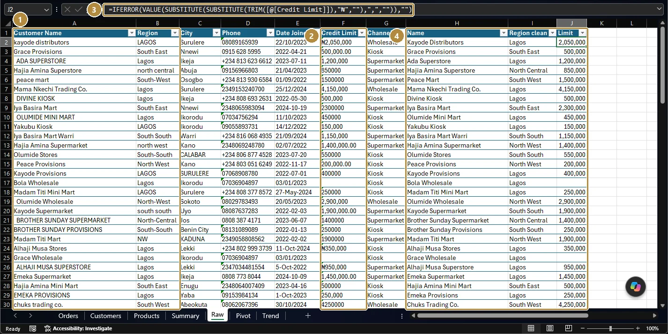Select column header A
Image resolution: width=668 pixels, height=334 pixels.
pos(74,23)
